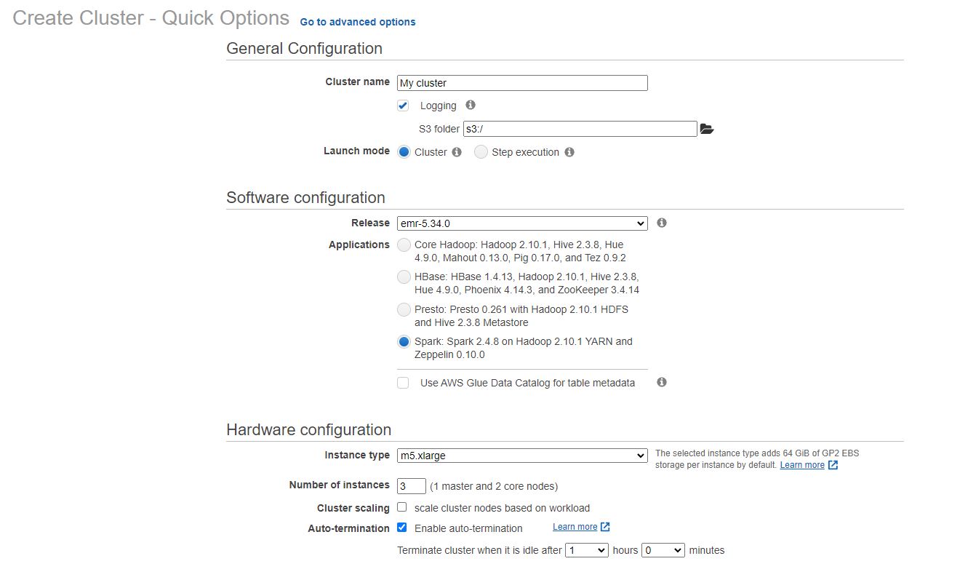Disable the Logging checkbox
The image size is (960, 588).
click(403, 106)
